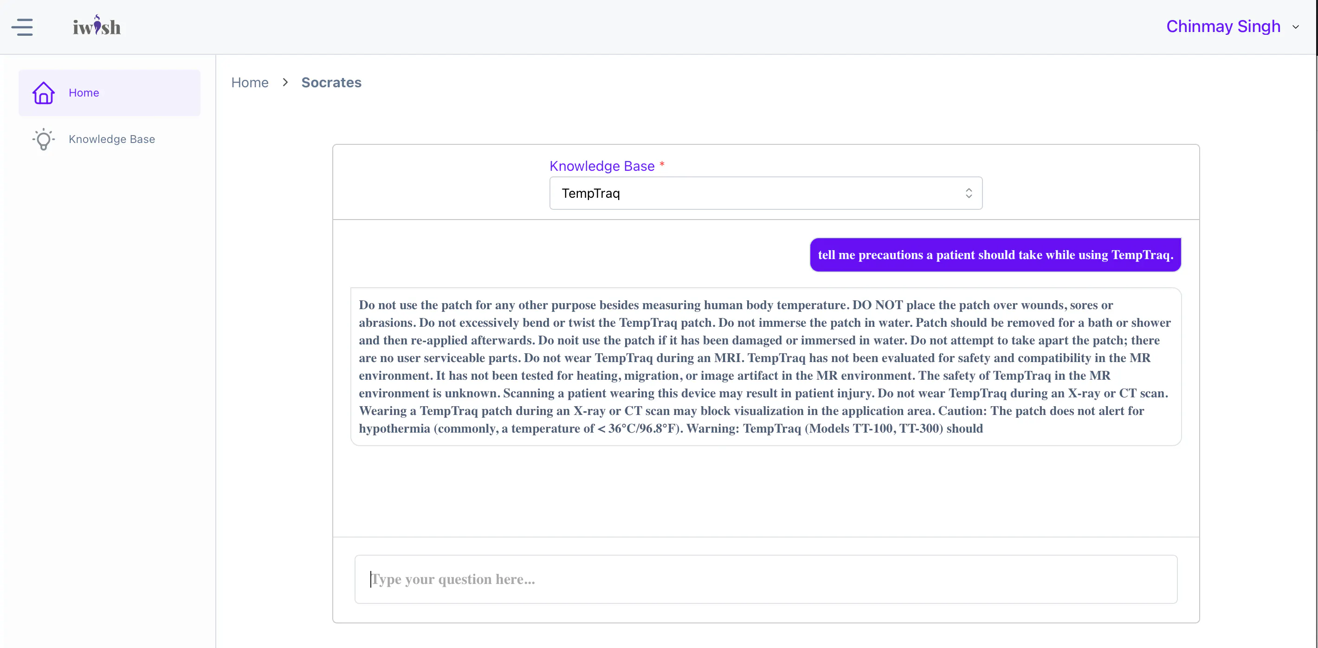Go to Home via breadcrumb link
The image size is (1318, 648).
(250, 83)
